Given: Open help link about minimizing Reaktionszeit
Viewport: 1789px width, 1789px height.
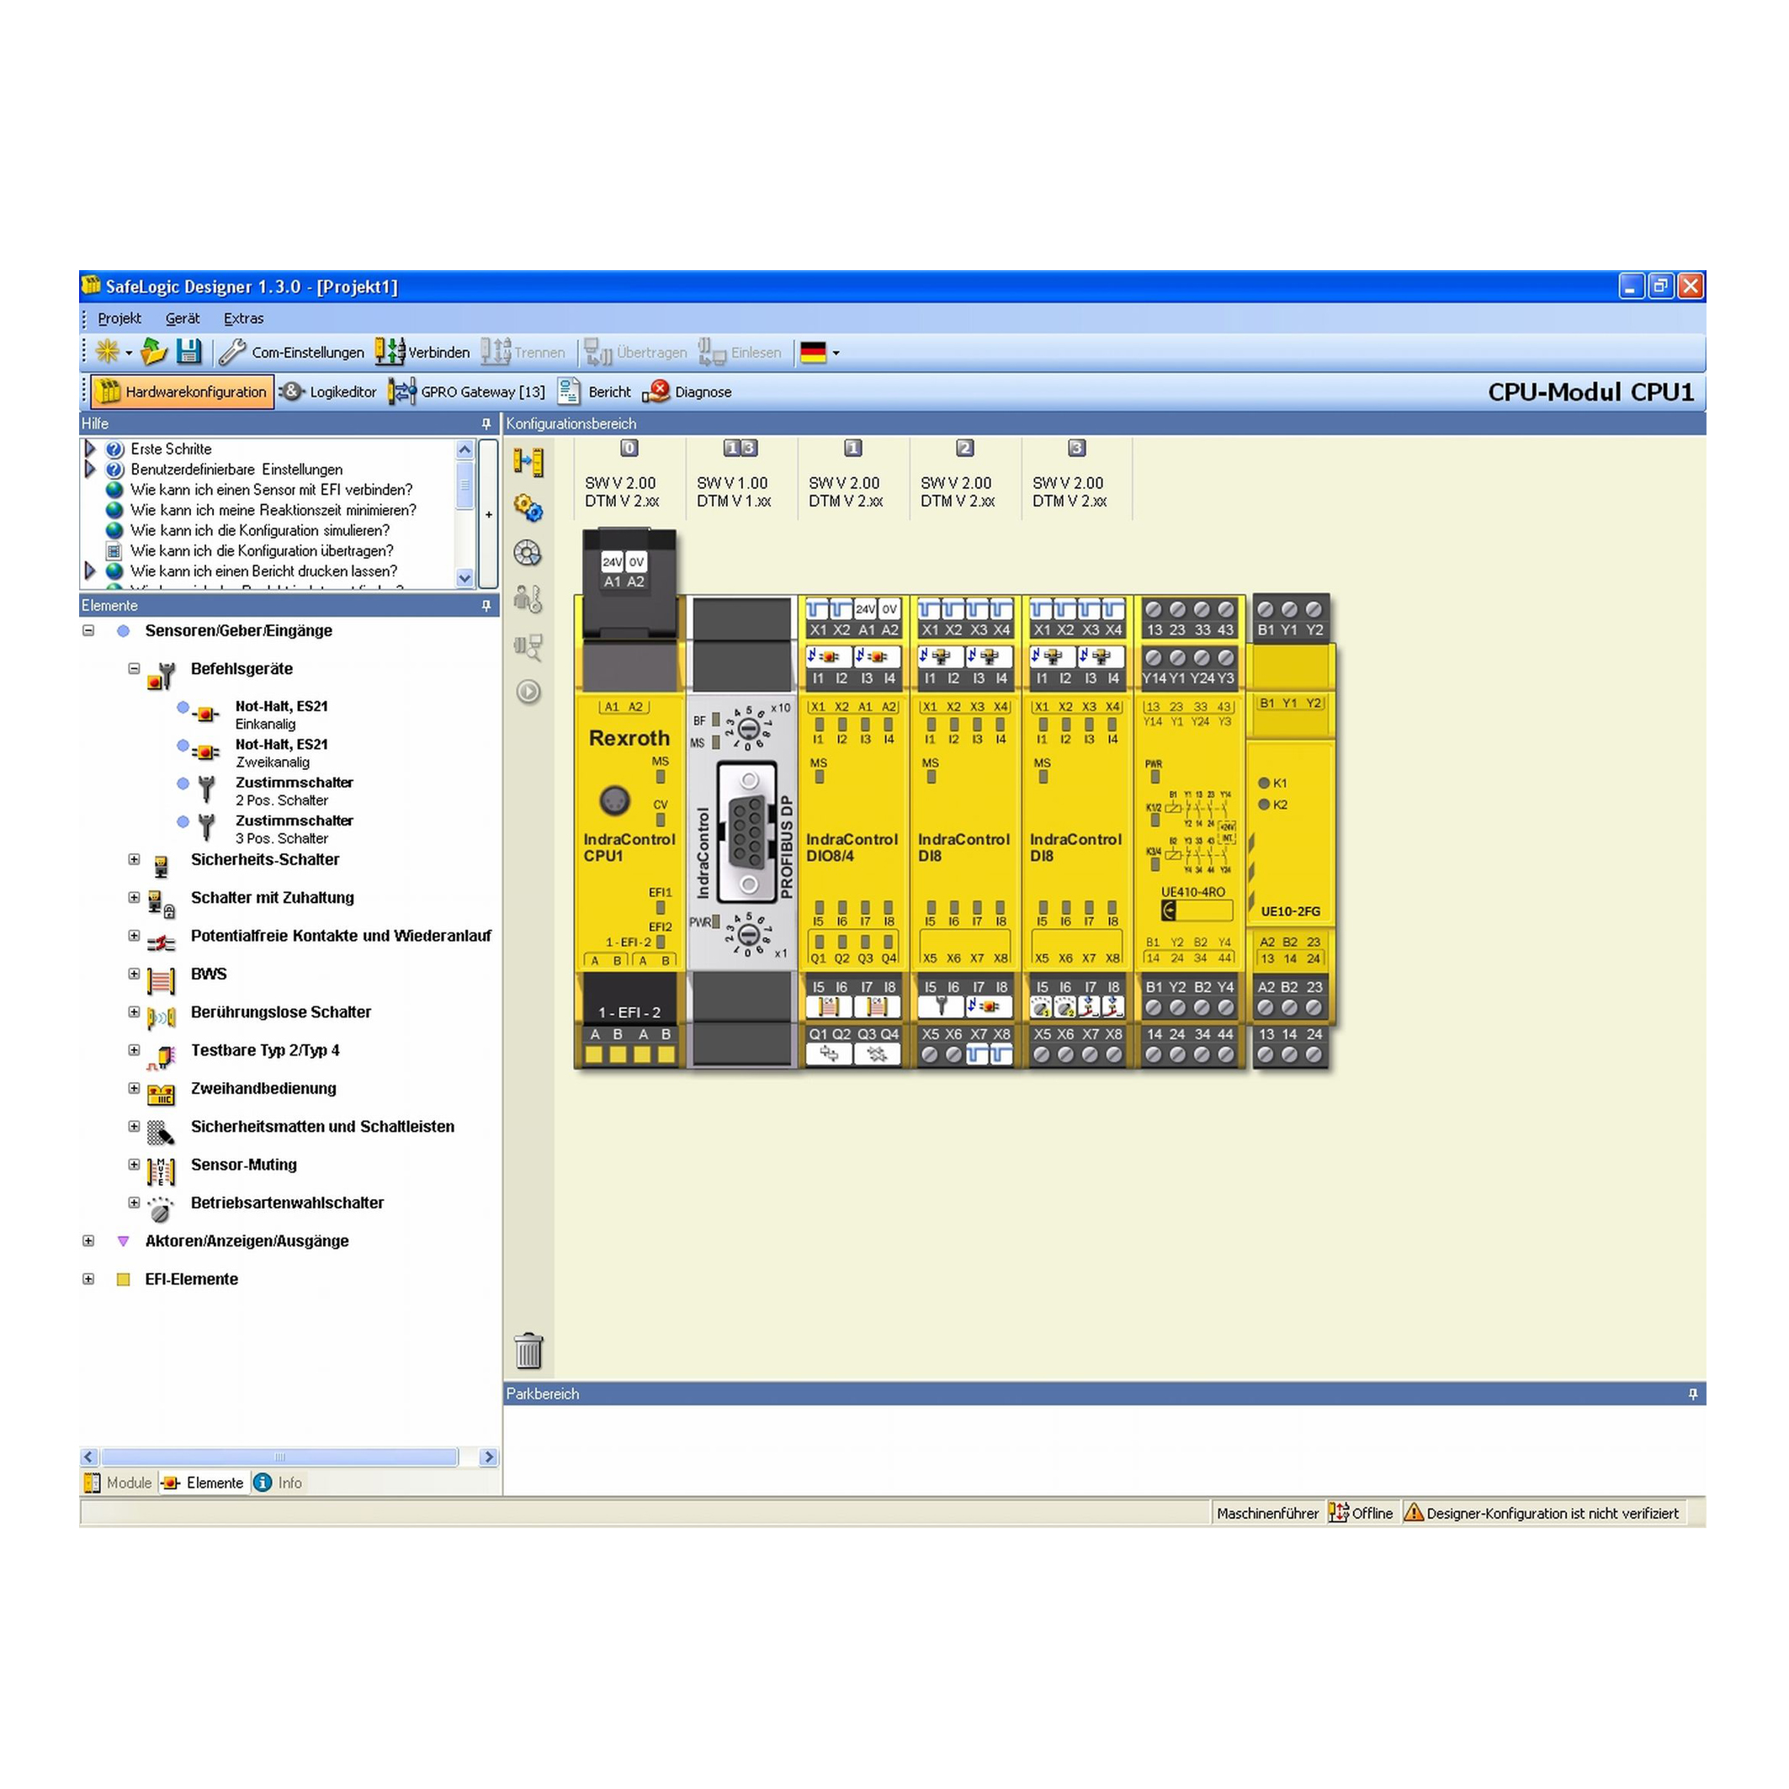Looking at the screenshot, I should [x=273, y=510].
